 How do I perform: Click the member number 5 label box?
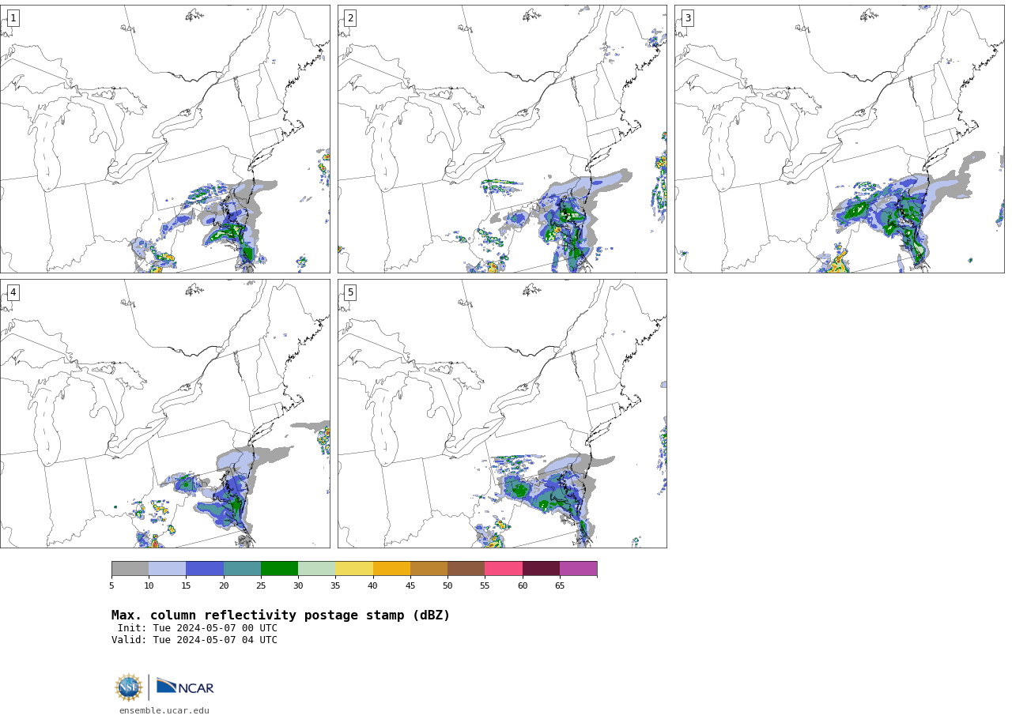coord(350,292)
